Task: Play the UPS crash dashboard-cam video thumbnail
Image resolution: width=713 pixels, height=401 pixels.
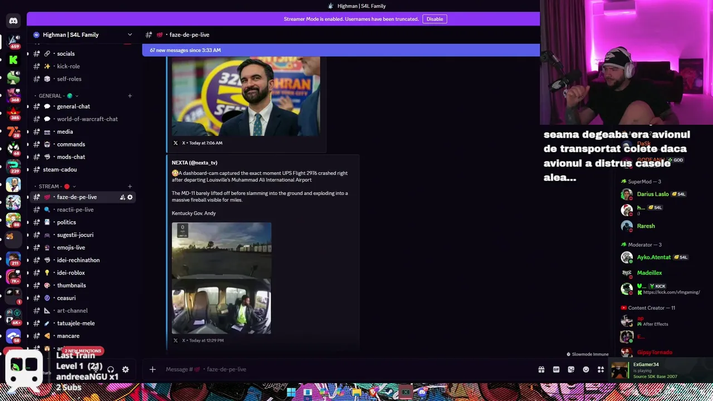Action: (x=221, y=278)
